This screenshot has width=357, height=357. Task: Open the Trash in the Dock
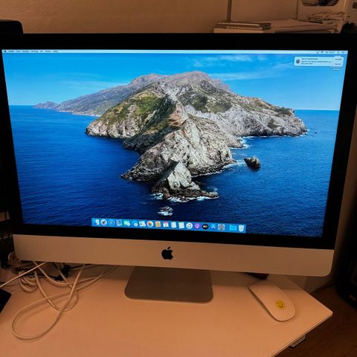pyautogui.click(x=241, y=228)
